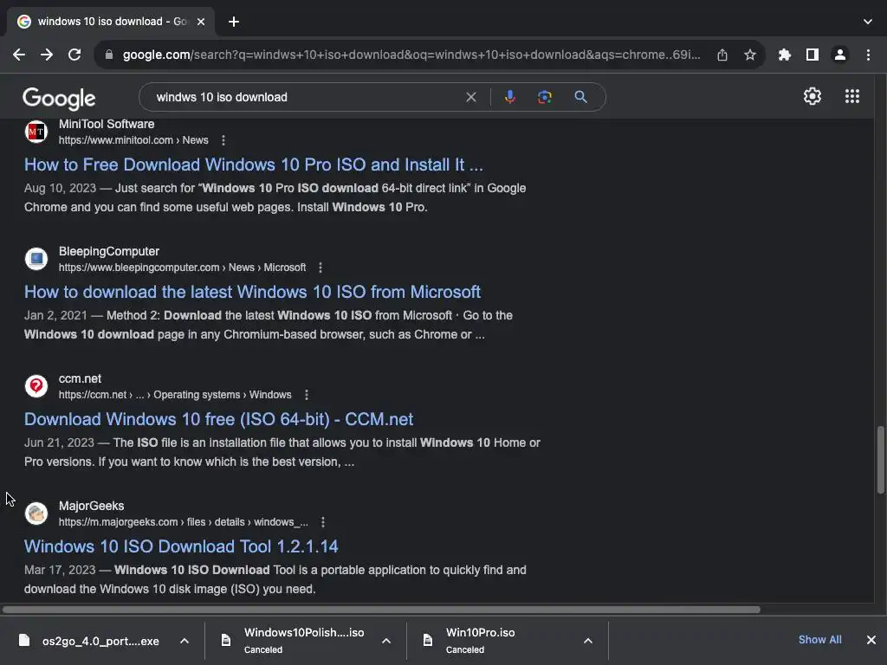Open 'Windows 10 ISO Download Tool 1.2.1.14' link

click(181, 546)
